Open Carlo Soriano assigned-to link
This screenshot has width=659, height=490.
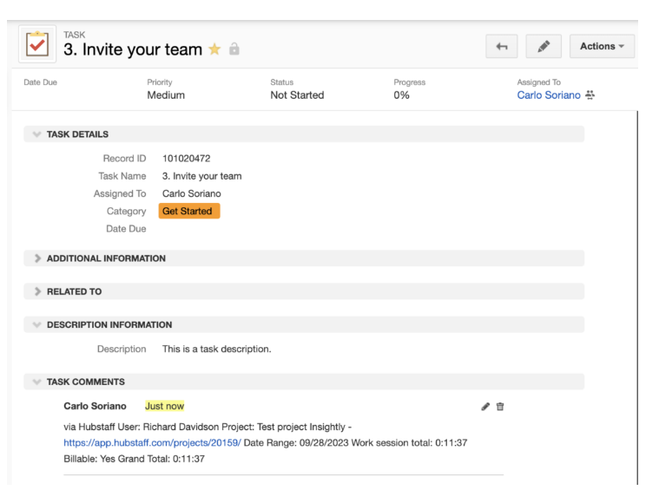pos(548,95)
